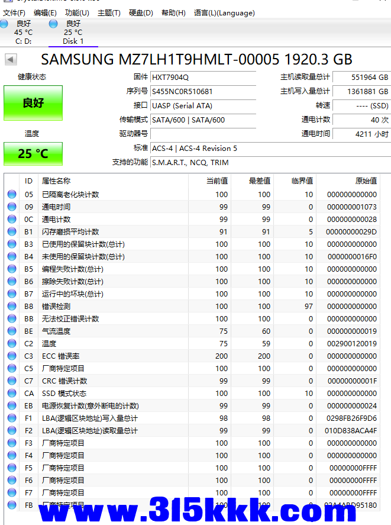Open the 文件(F) menu
Image resolution: width=391 pixels, height=525 pixels.
pos(14,12)
